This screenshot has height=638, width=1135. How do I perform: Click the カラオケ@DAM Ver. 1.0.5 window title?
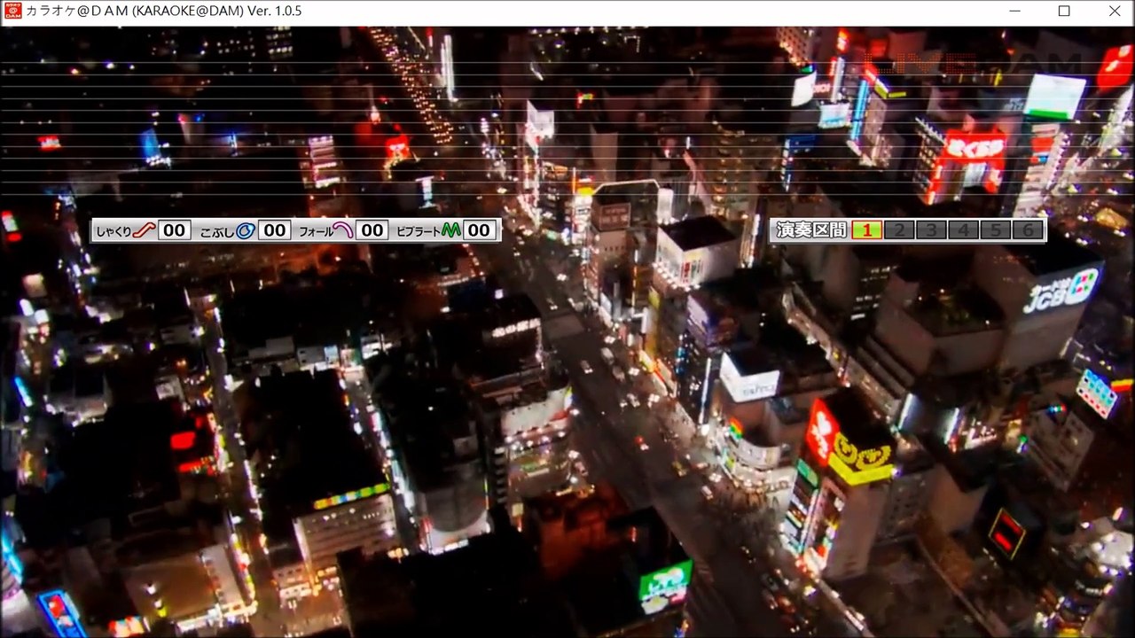(x=164, y=12)
